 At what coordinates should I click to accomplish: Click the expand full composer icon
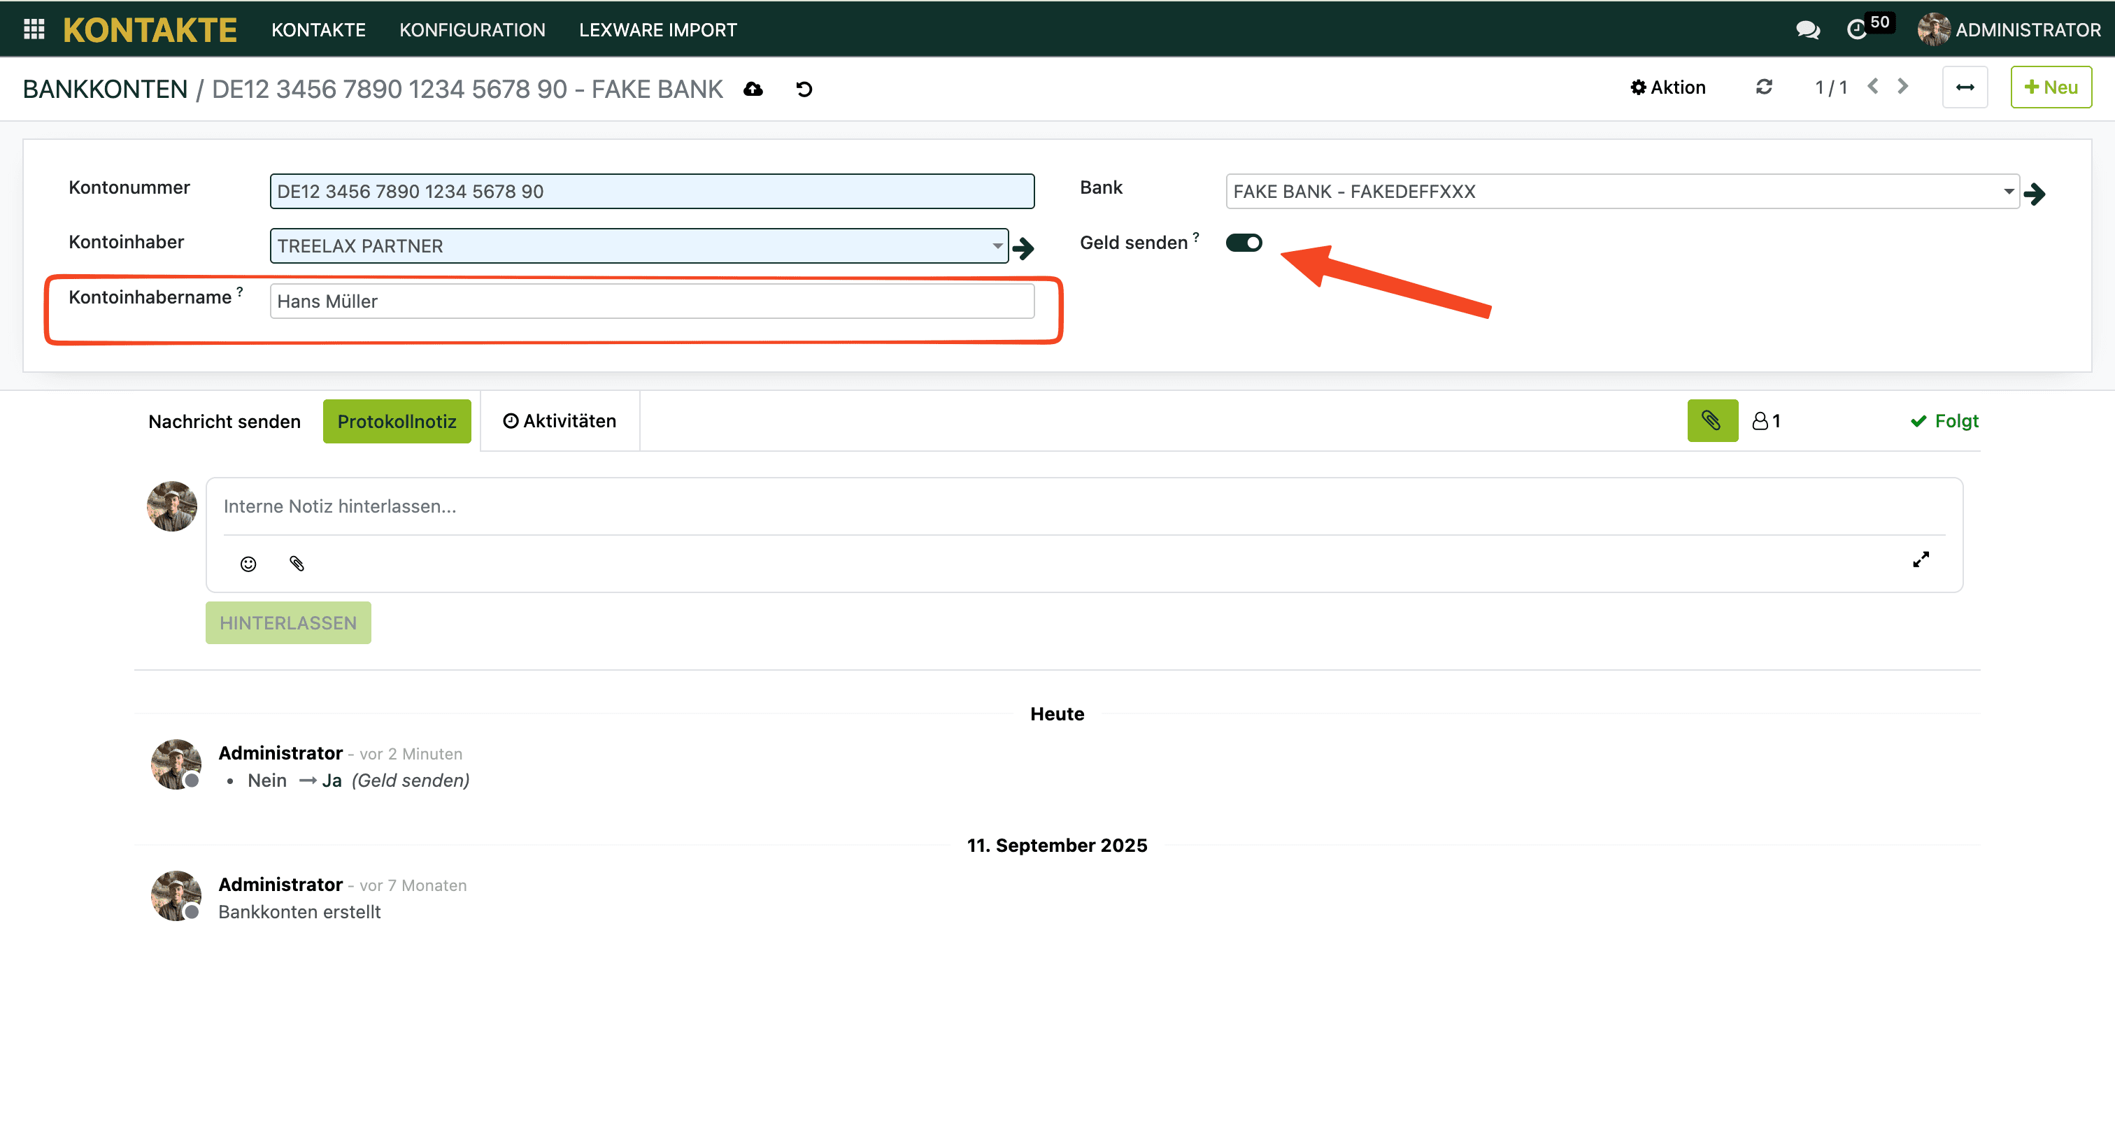pos(1921,560)
